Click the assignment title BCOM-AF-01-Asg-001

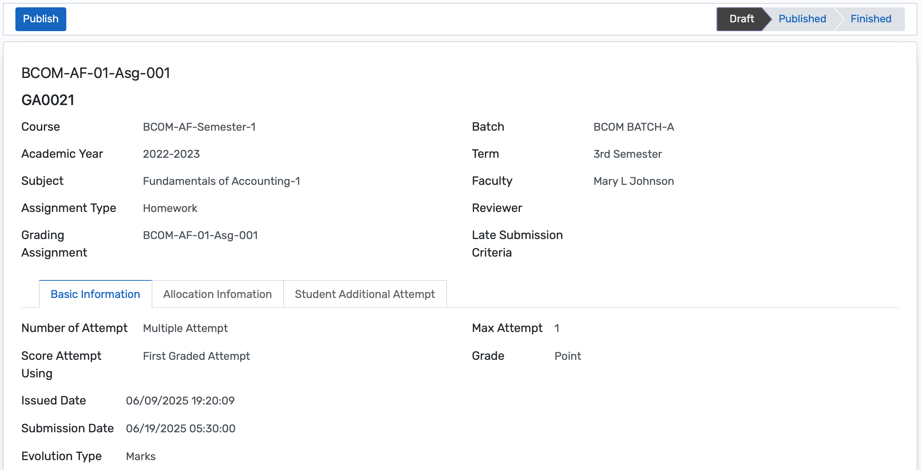click(x=96, y=72)
